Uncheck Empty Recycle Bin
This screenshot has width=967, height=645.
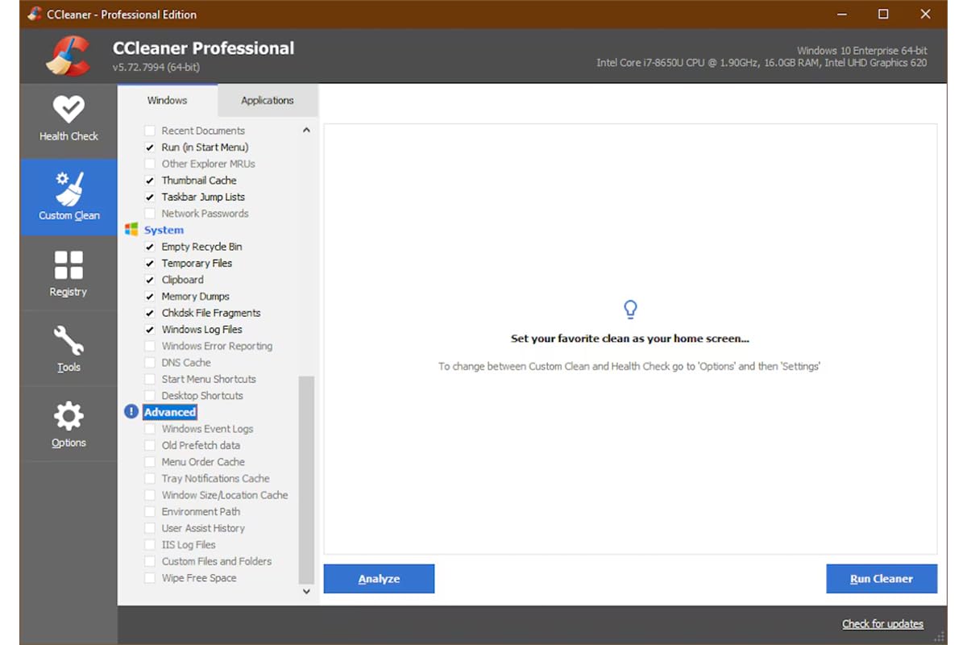150,247
